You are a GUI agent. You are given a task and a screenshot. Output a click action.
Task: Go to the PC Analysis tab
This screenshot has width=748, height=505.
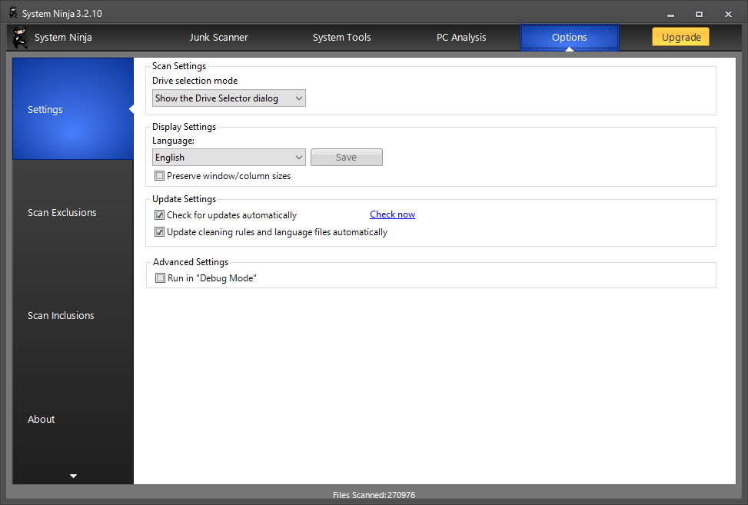click(461, 37)
